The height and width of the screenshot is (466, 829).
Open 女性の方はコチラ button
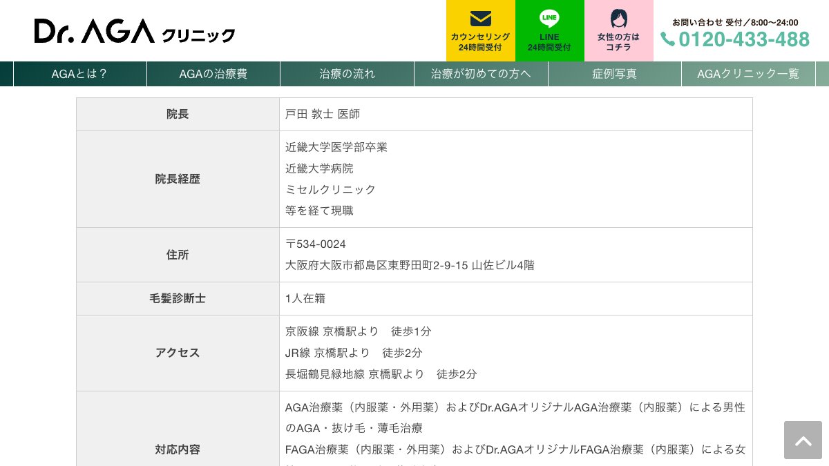[x=619, y=30]
